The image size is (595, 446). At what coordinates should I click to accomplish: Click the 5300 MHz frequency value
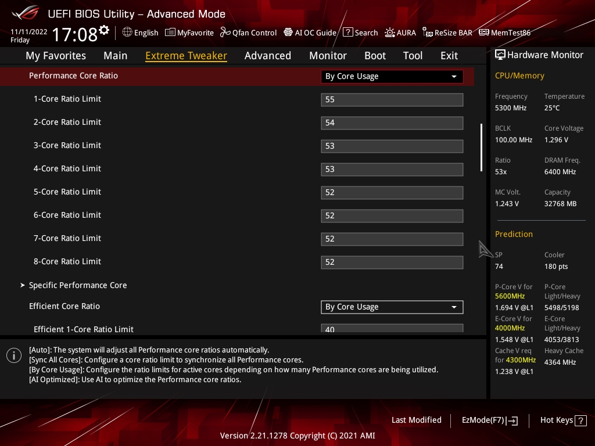[x=511, y=107]
